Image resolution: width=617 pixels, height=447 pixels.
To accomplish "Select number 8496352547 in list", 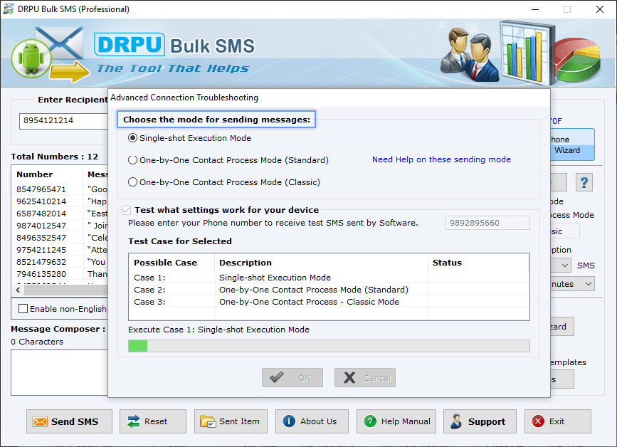I will [41, 238].
